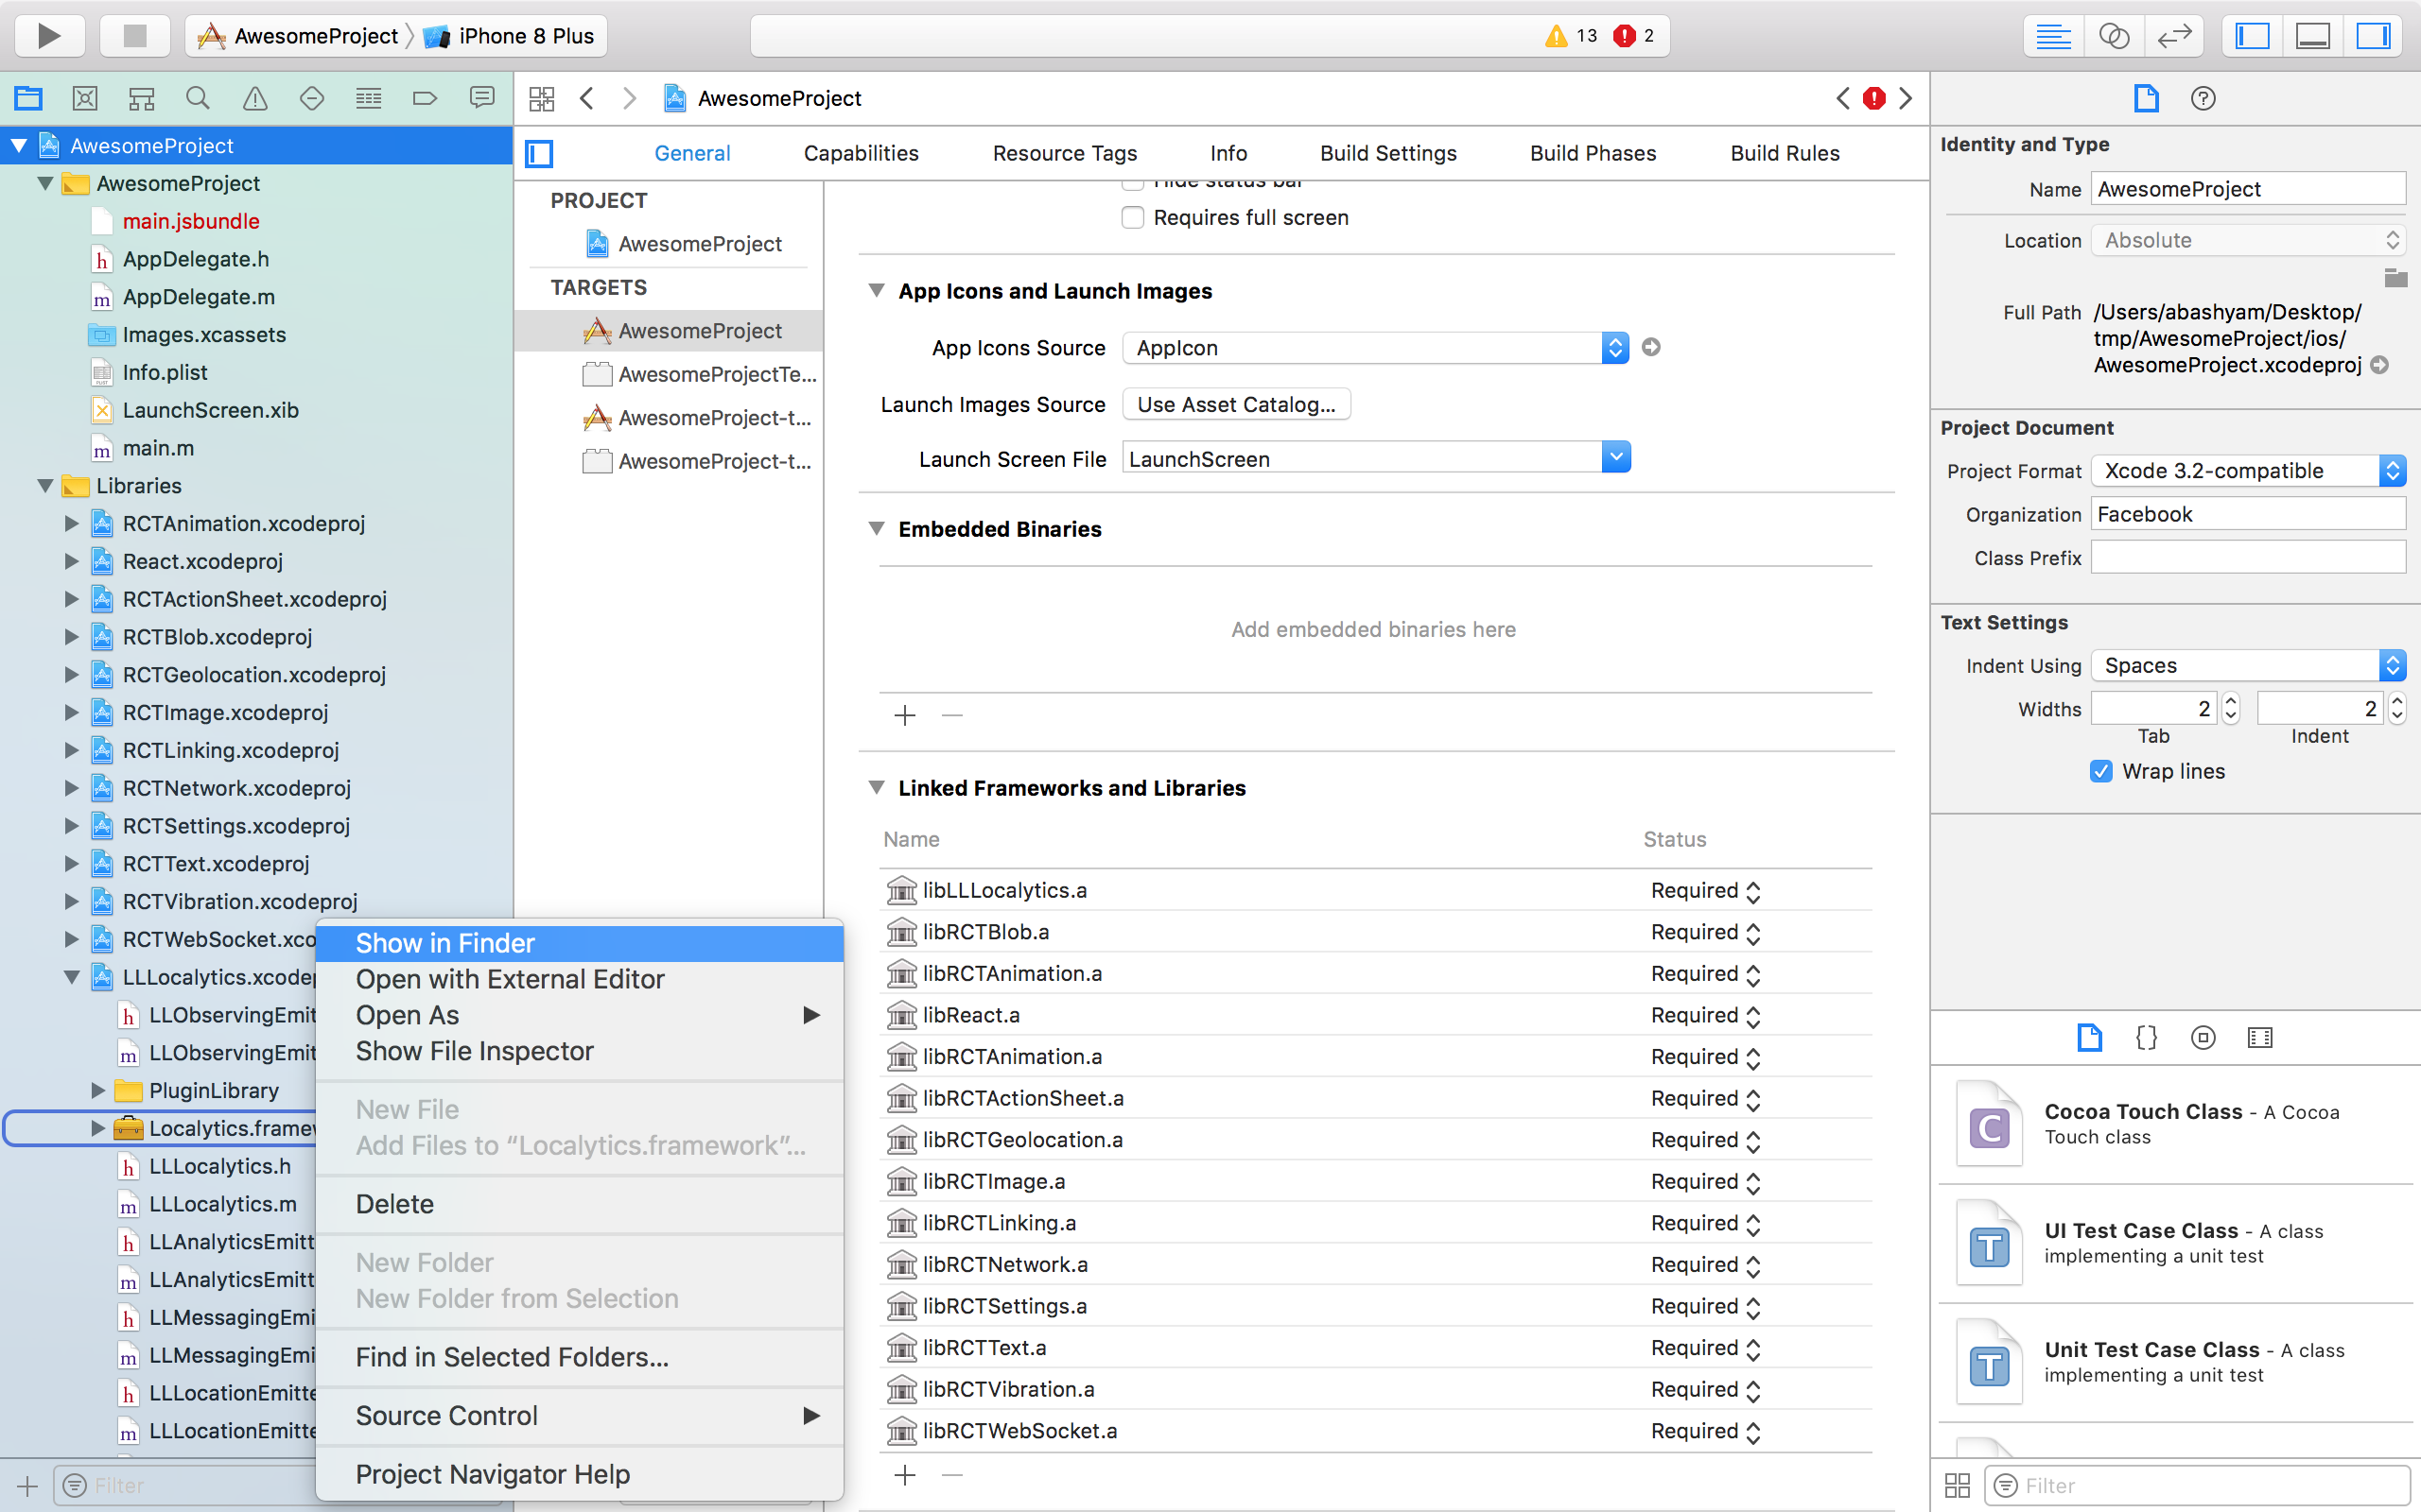Screen dimensions: 2421x1512
Task: Show 13 warnings in the activity bar
Action: coord(1572,36)
